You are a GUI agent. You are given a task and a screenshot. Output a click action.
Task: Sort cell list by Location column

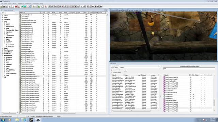click(154, 75)
